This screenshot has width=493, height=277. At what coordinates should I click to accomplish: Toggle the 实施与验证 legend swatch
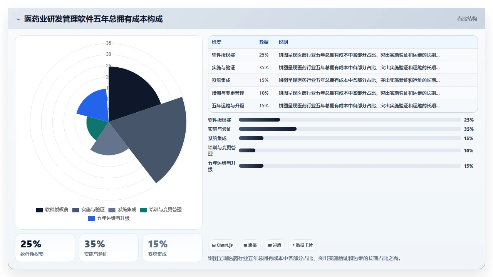(75, 210)
